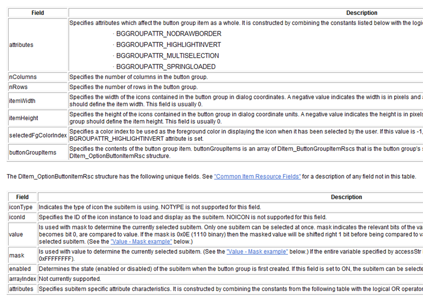Screen dimensions: 423x300
Task: Select the nRows field cell
Action: (38, 87)
